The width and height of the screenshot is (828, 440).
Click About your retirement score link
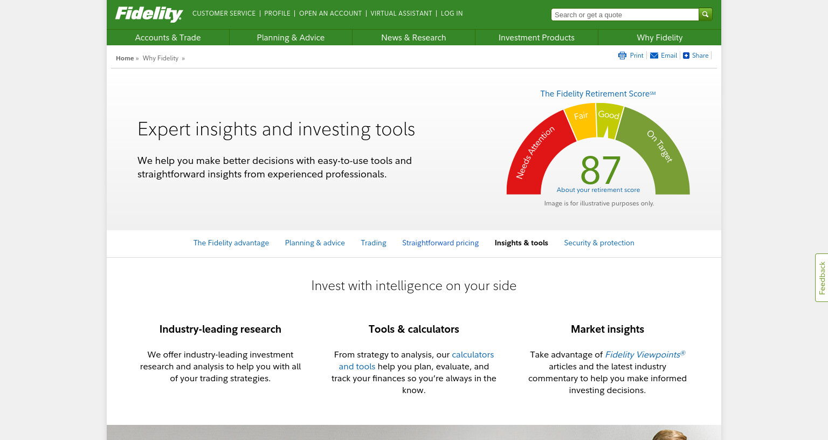coord(598,190)
